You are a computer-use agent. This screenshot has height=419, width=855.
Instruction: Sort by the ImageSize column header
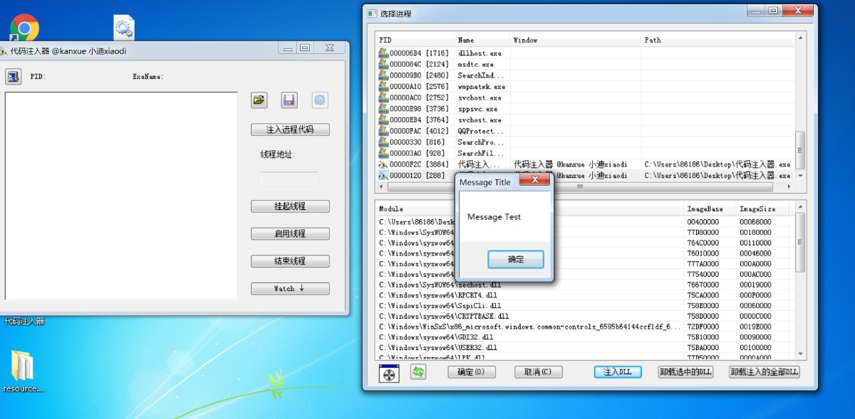762,209
